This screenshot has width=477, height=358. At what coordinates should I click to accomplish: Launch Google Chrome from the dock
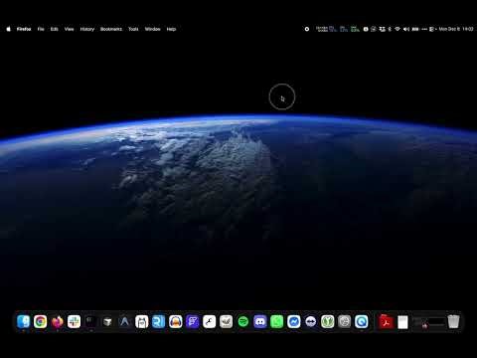(x=41, y=321)
